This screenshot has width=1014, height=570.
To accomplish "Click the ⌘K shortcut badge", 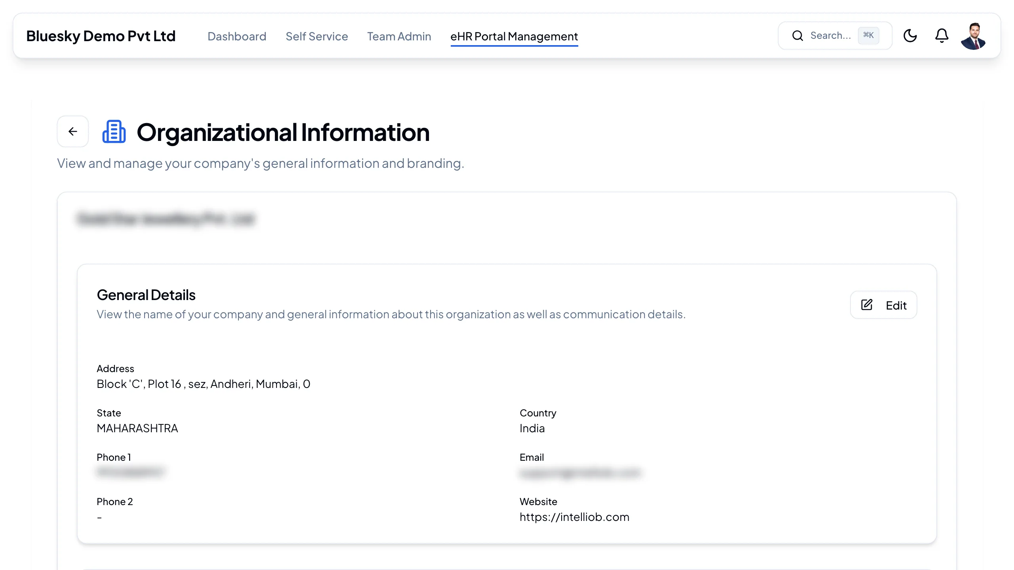I will 868,35.
